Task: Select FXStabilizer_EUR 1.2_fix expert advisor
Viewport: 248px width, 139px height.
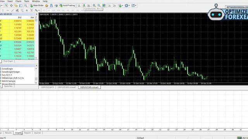Action: (13, 78)
